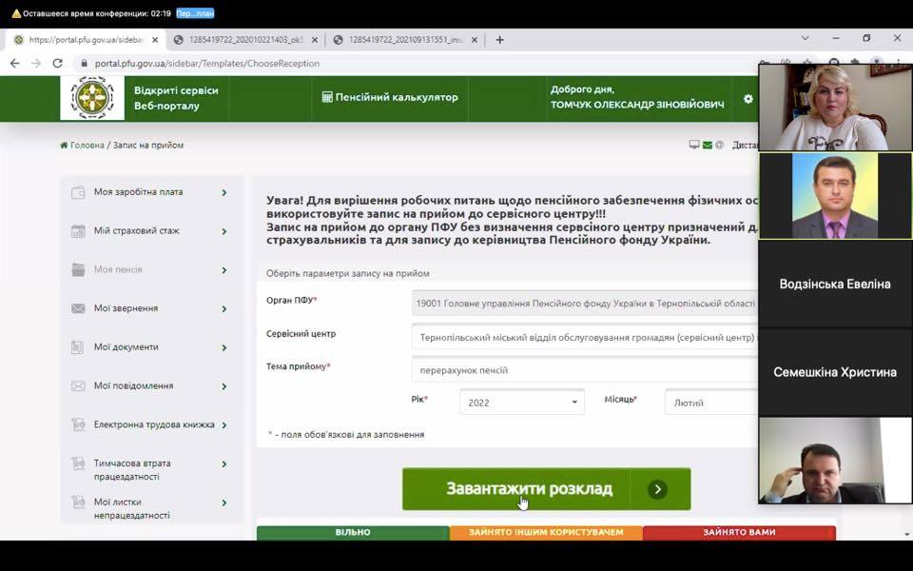Open the Рік year dropdown showing 2022
913x571 pixels.
(x=521, y=403)
